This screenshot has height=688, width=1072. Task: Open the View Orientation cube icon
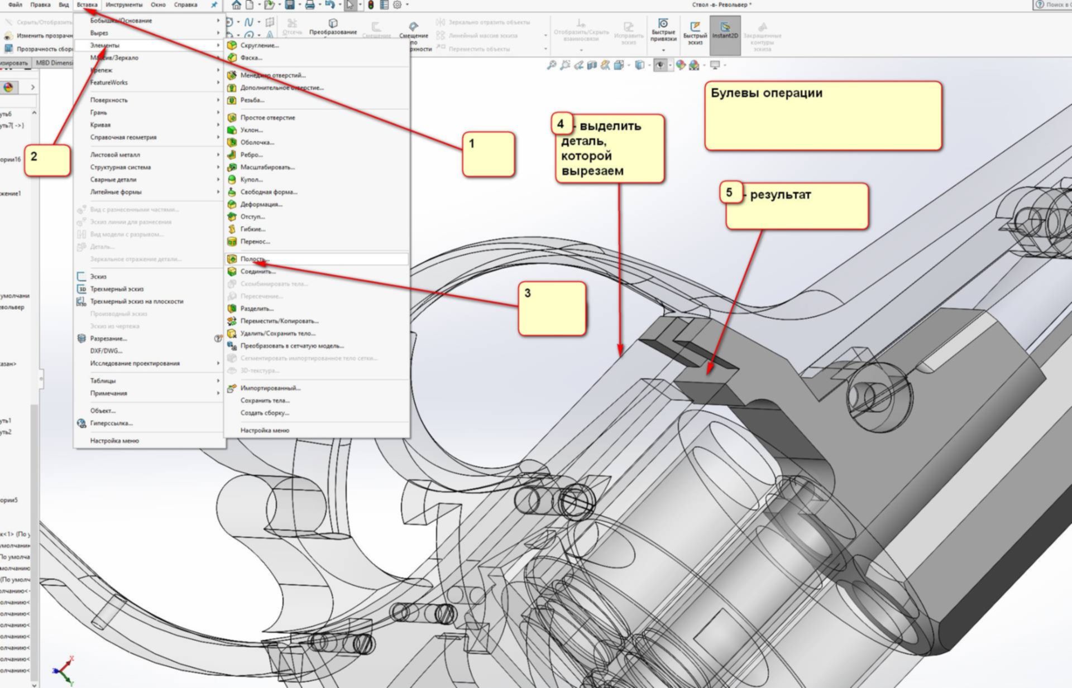[619, 65]
